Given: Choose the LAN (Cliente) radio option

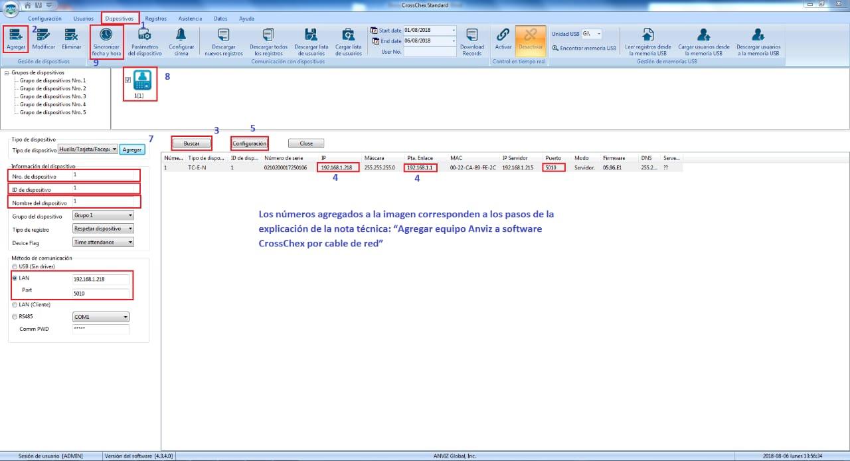Looking at the screenshot, I should 15,304.
